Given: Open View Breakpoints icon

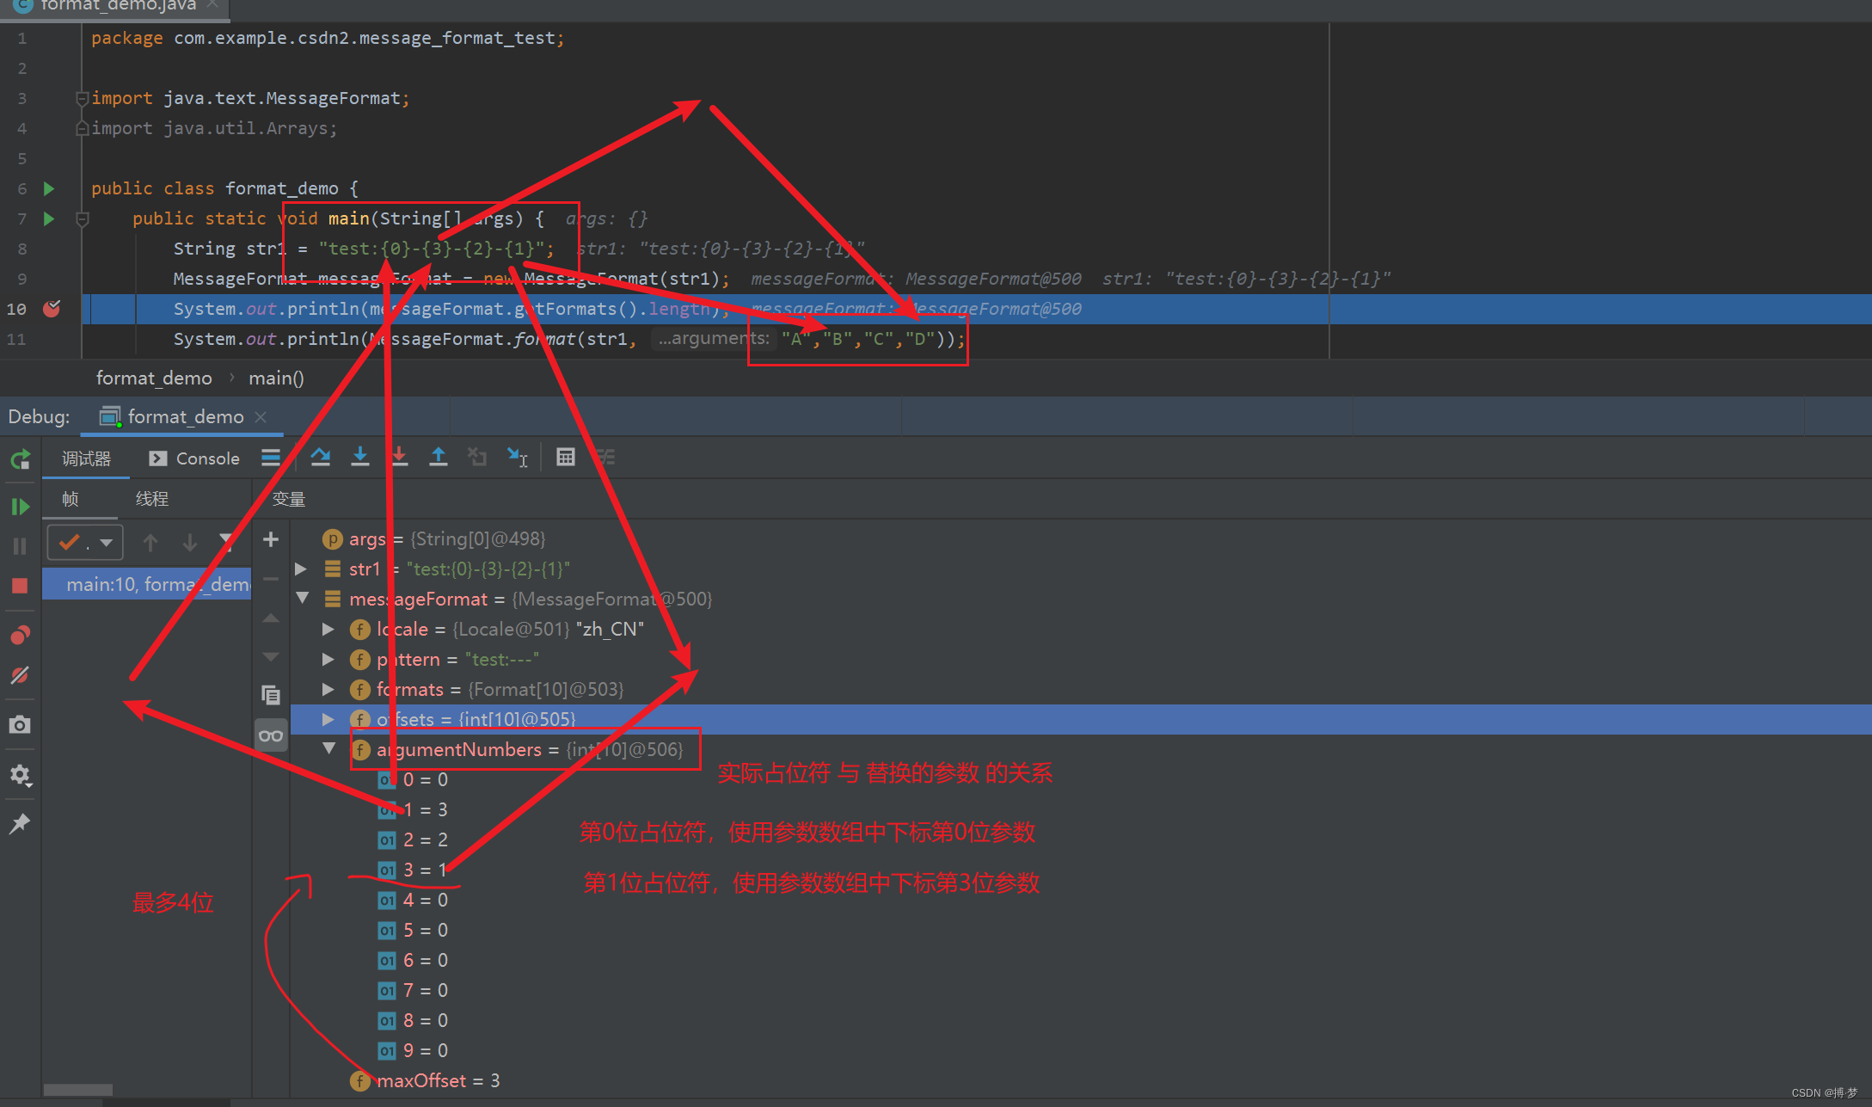Looking at the screenshot, I should tap(20, 636).
